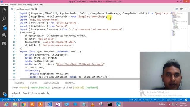This screenshot has height=107, width=190.
Task: Change end of line sequence LF
Action: pos(163,100)
